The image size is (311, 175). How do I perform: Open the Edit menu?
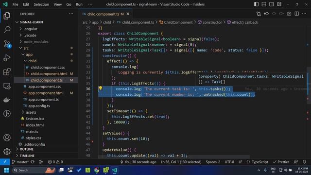point(26,4)
